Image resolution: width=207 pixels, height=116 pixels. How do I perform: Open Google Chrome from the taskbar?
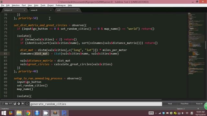pos(28,113)
